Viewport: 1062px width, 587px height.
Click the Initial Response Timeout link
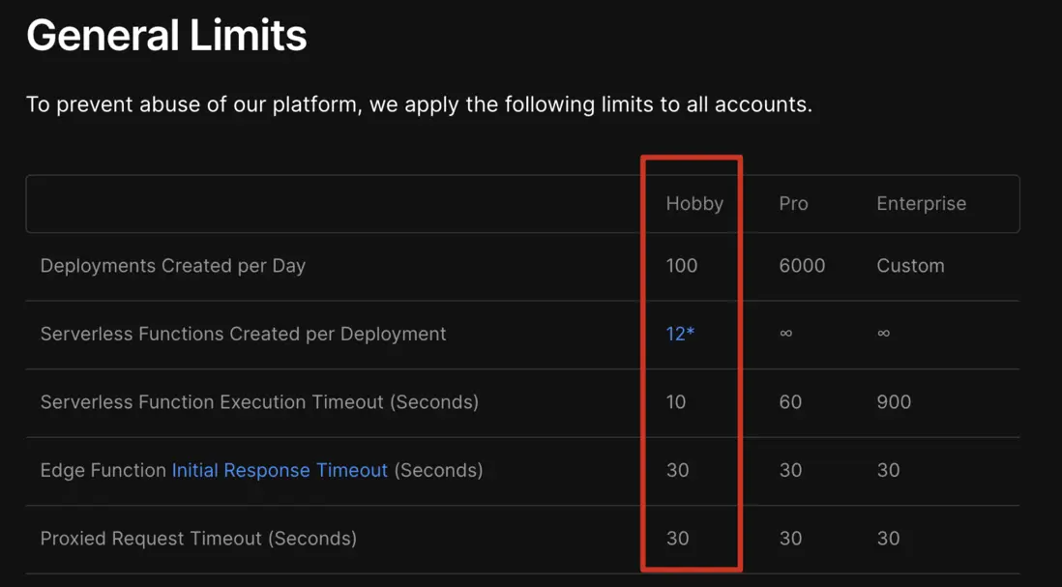(x=280, y=470)
